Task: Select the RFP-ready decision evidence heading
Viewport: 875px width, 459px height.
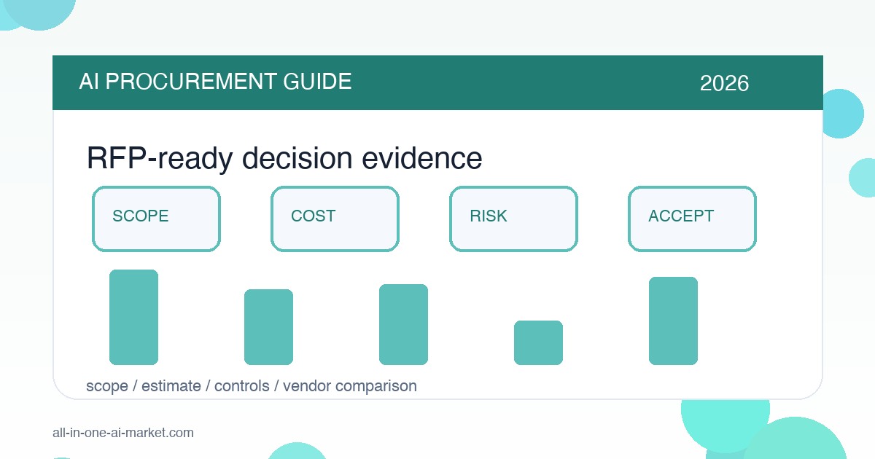Action: coord(284,158)
